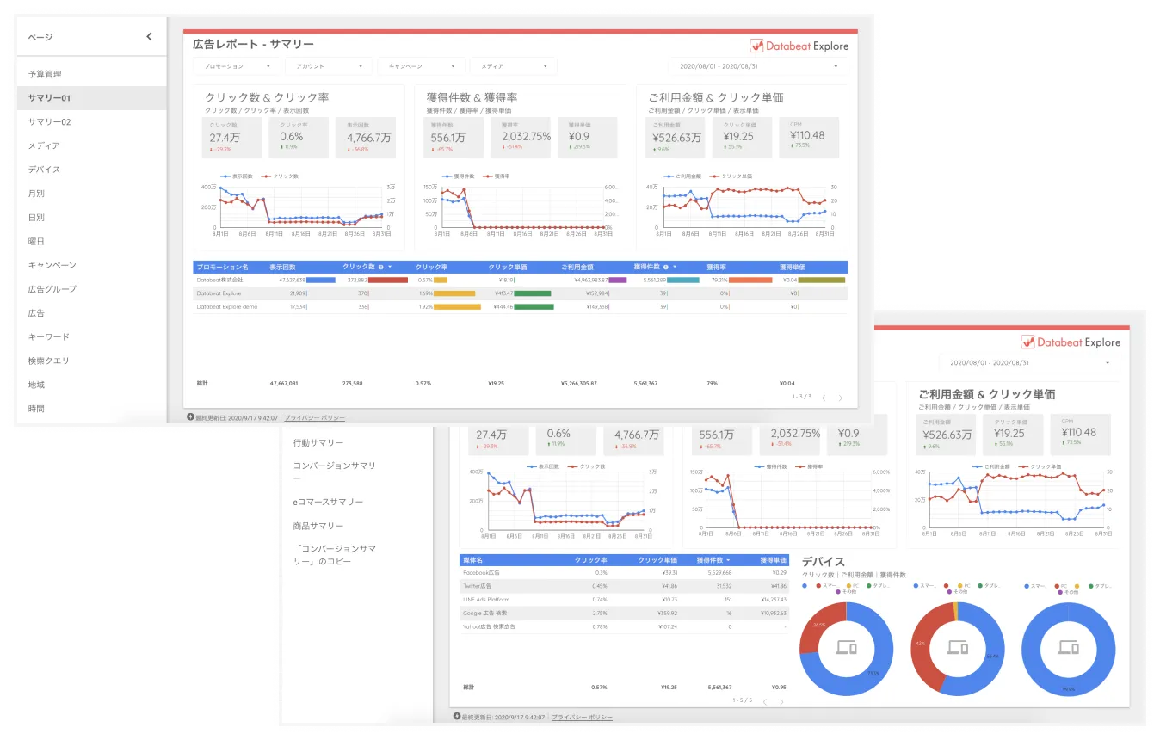Expand the キャンペーン filter dropdown
Screen dimensions: 1160x740
[420, 66]
